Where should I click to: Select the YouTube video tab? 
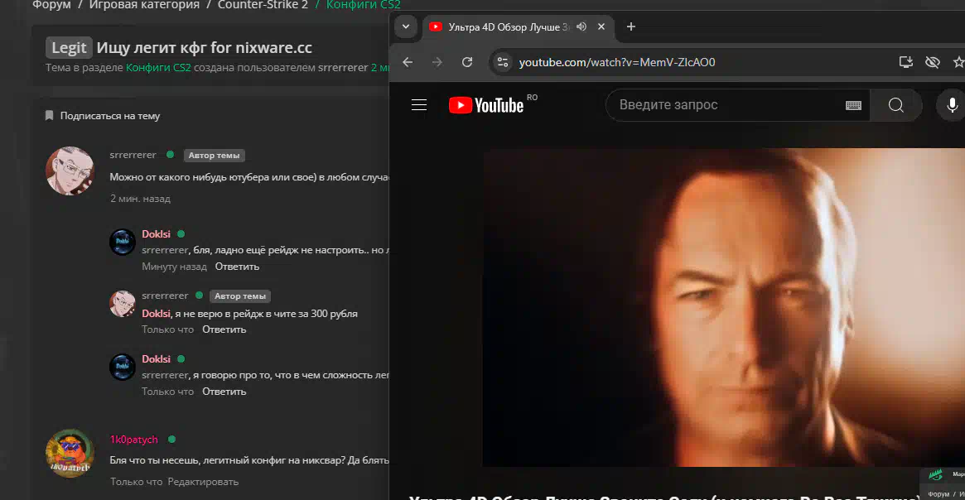pos(505,26)
